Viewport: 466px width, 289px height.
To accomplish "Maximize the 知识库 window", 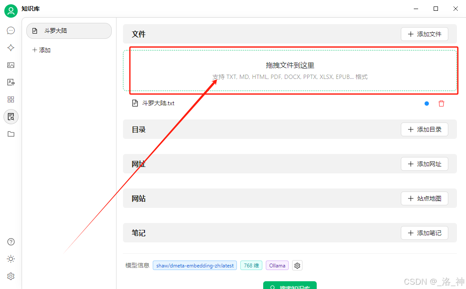I will click(436, 9).
